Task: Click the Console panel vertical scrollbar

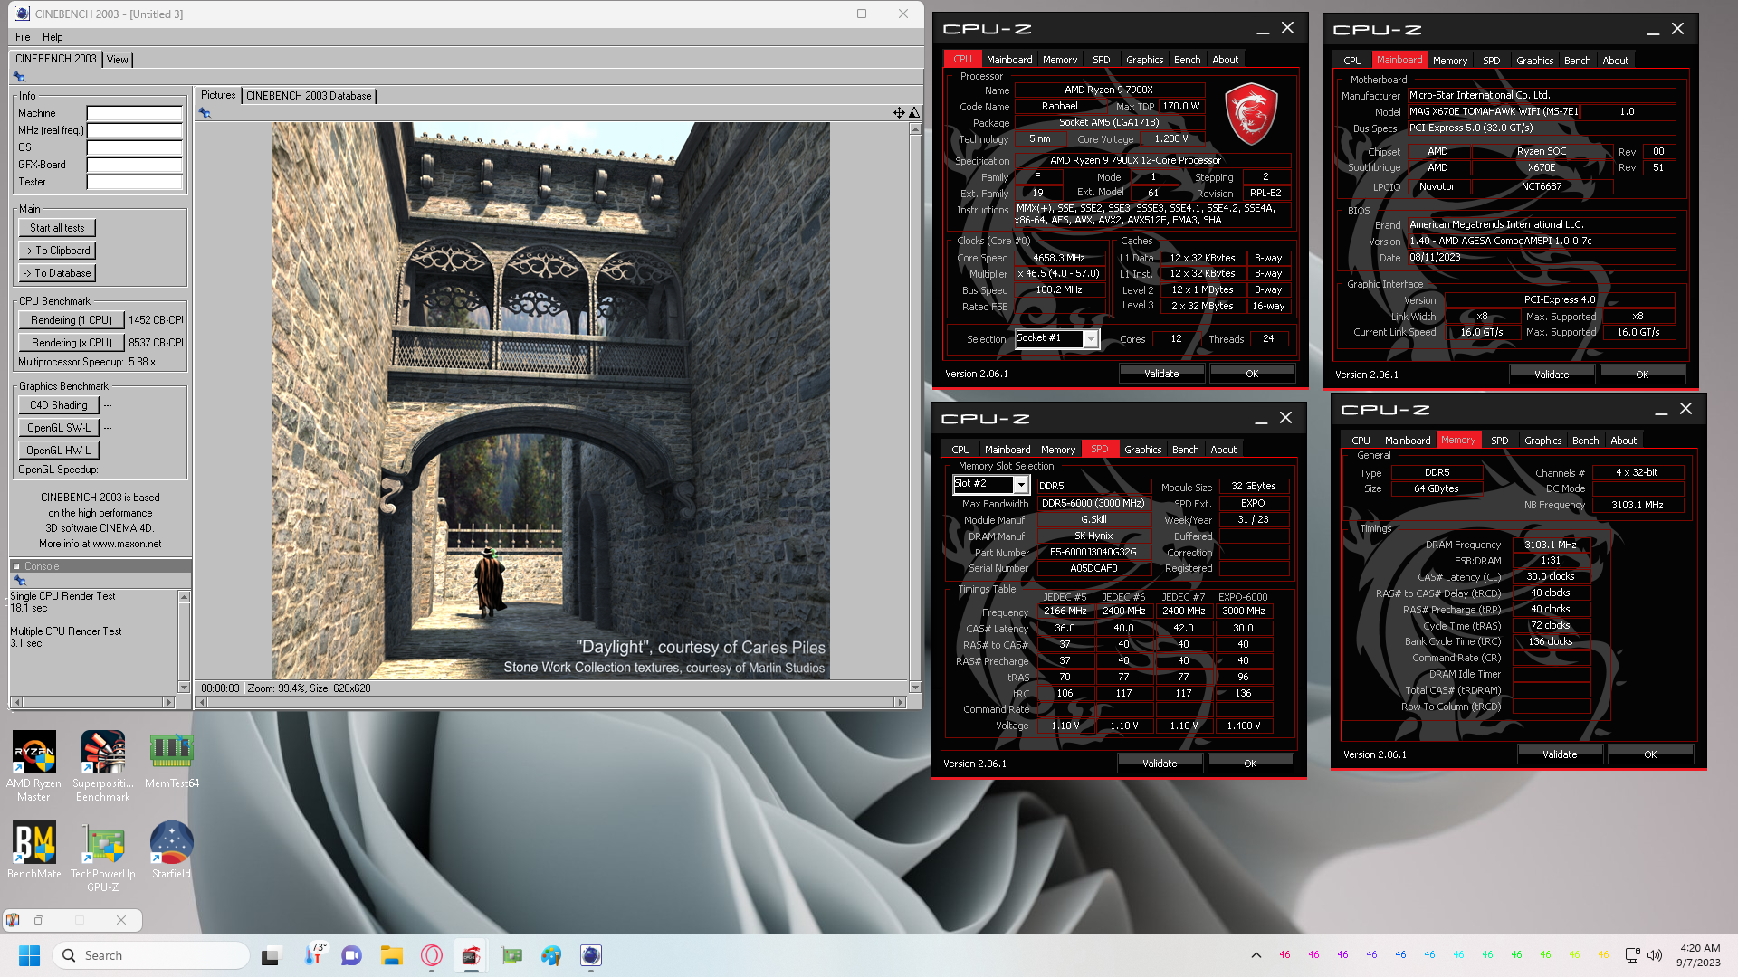Action: click(185, 641)
